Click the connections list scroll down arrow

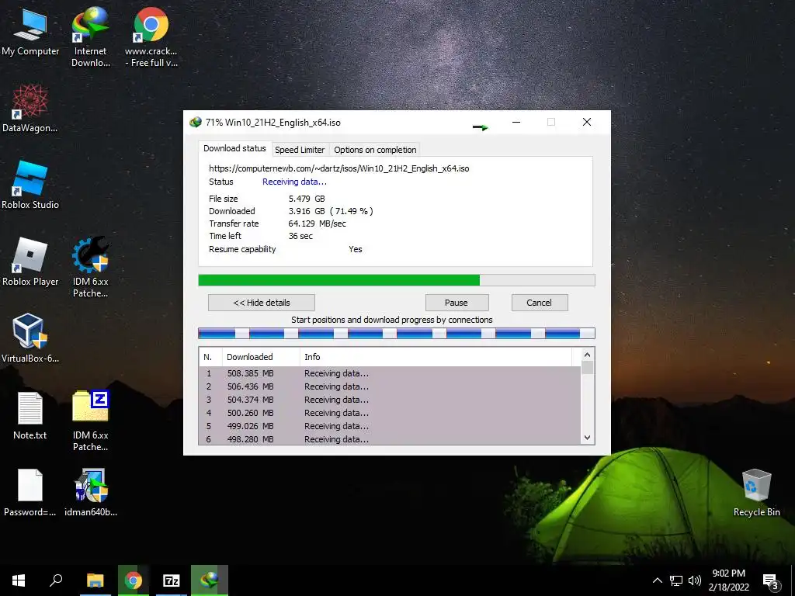click(587, 438)
